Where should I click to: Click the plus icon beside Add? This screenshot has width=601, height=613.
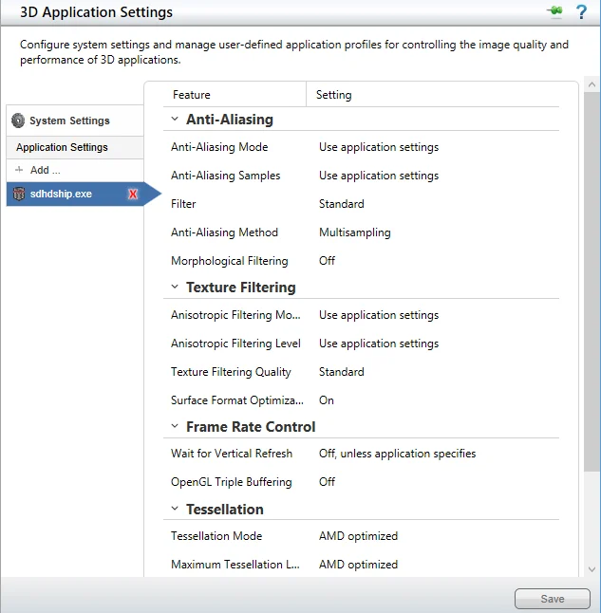(19, 170)
